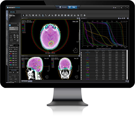Open the sagittal view orientation dropdown
Screen dimensions: 135x116
(x=25, y=56)
